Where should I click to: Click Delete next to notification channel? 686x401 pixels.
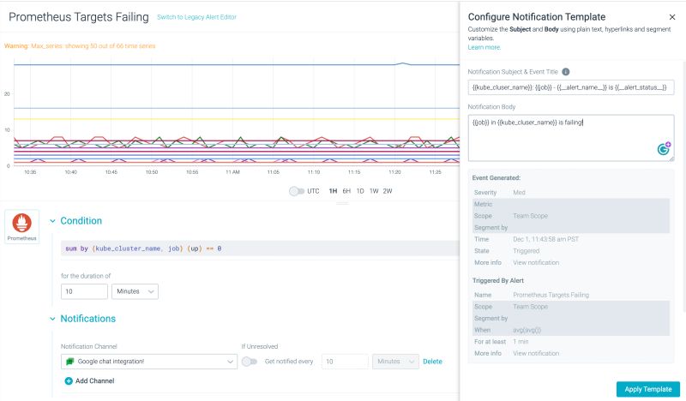pos(432,362)
